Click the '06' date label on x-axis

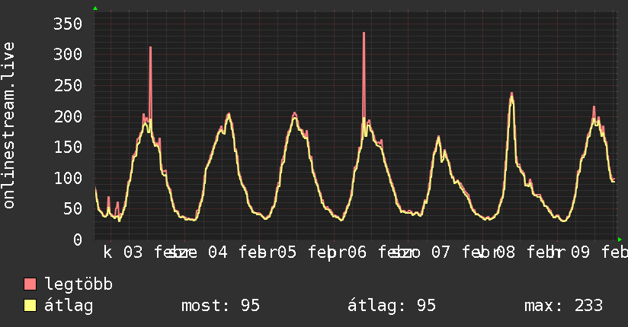[357, 252]
